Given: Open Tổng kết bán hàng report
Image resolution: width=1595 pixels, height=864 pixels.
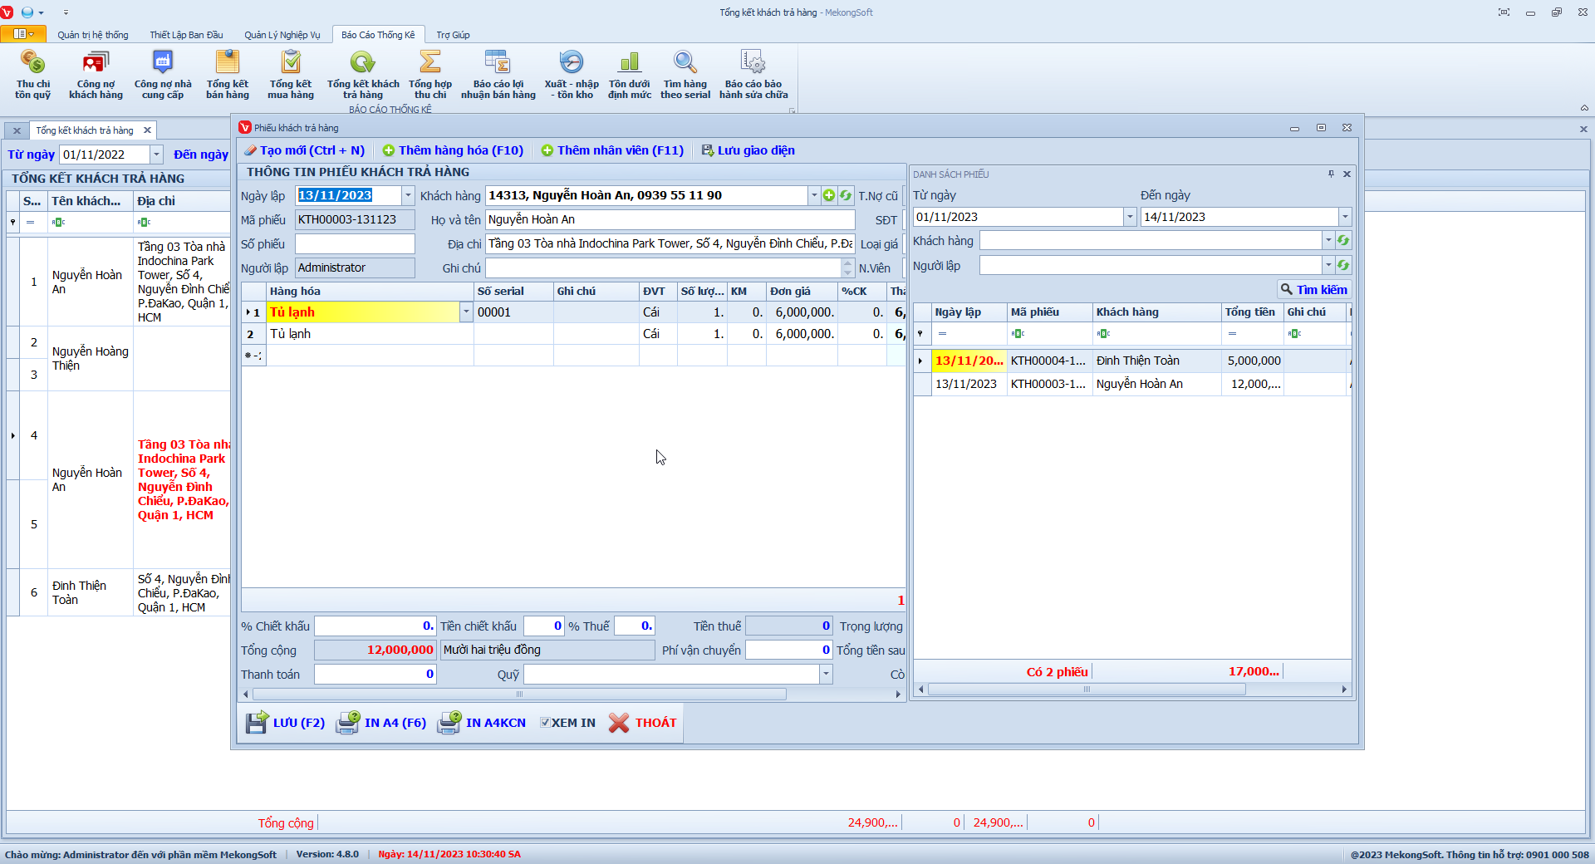Looking at the screenshot, I should point(227,74).
